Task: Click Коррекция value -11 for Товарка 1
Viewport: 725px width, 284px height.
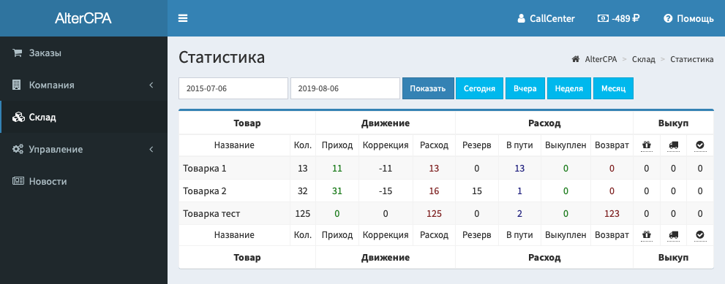Action: 385,168
